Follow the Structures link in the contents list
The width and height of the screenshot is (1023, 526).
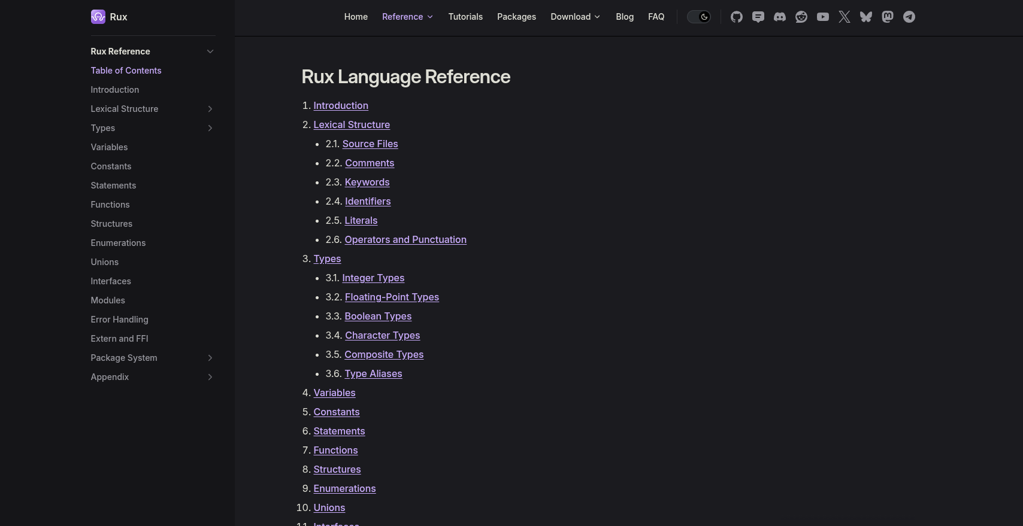[x=337, y=469]
